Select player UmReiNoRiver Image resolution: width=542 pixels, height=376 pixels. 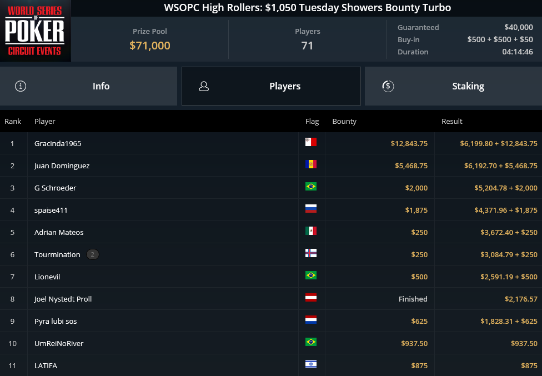[59, 344]
